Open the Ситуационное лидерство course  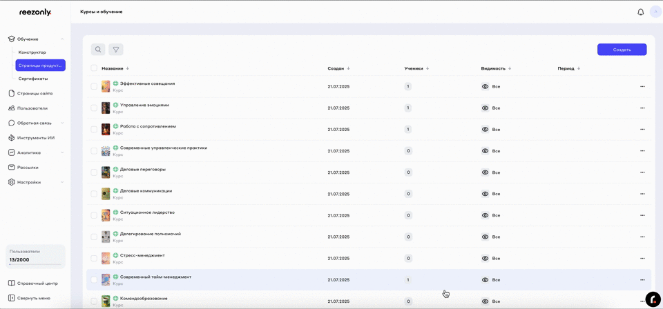click(x=147, y=212)
